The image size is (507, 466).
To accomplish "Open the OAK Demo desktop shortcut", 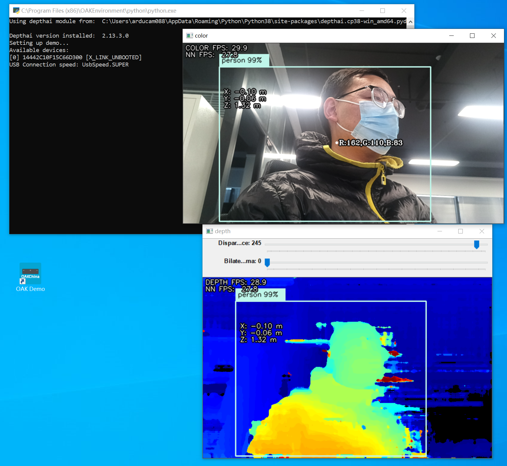I will click(x=30, y=277).
